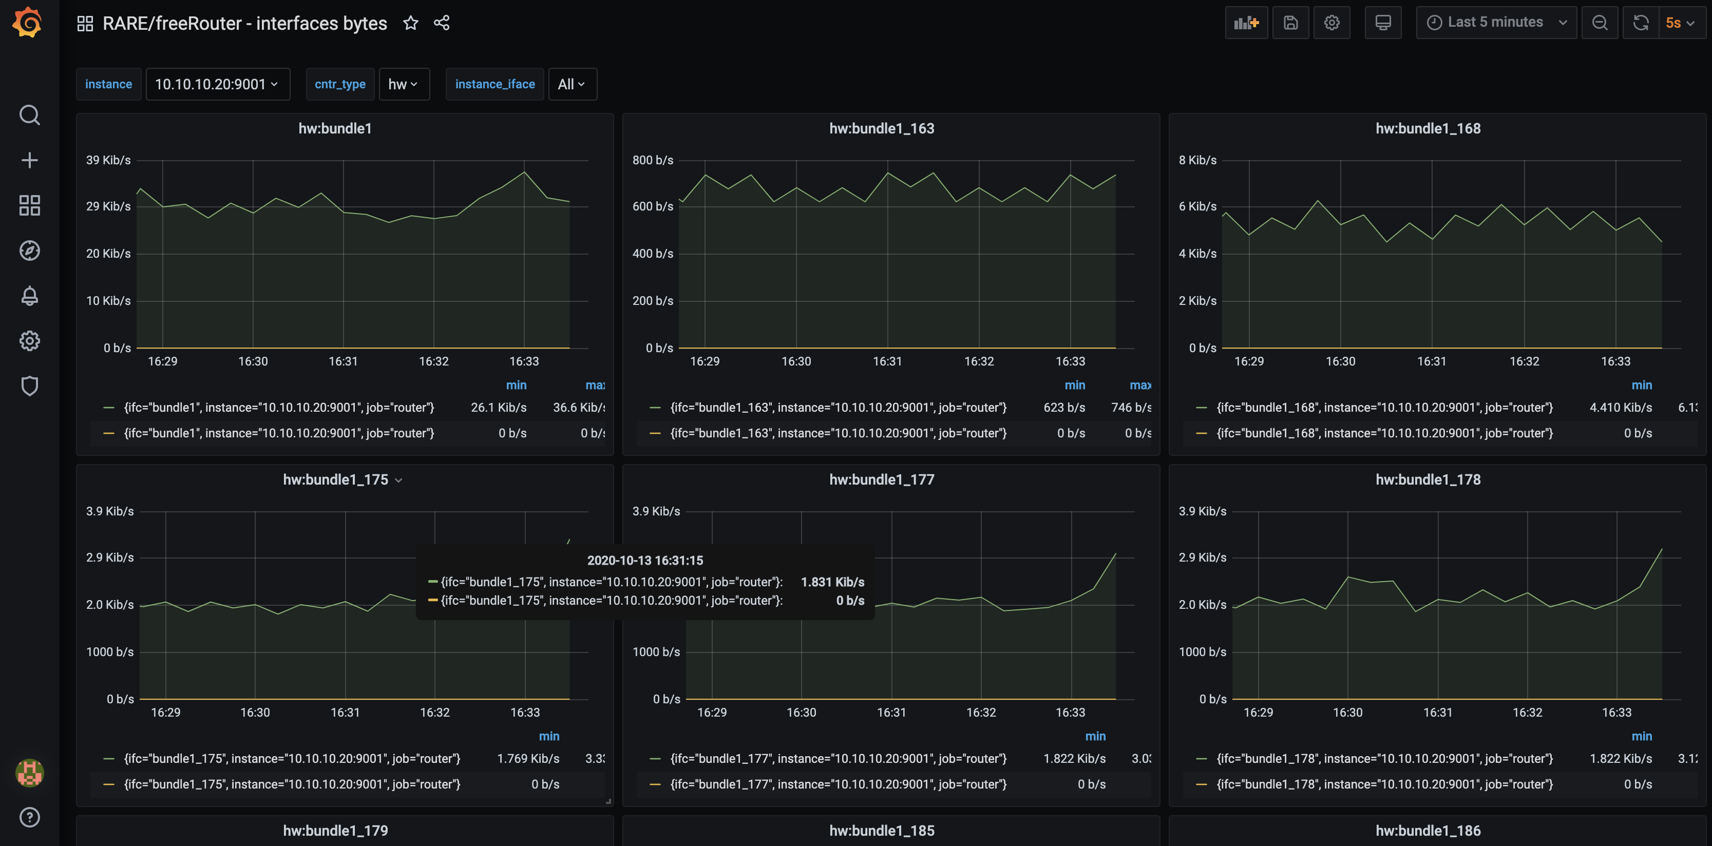
Task: Open the Last 5 minutes time picker
Action: pos(1495,23)
